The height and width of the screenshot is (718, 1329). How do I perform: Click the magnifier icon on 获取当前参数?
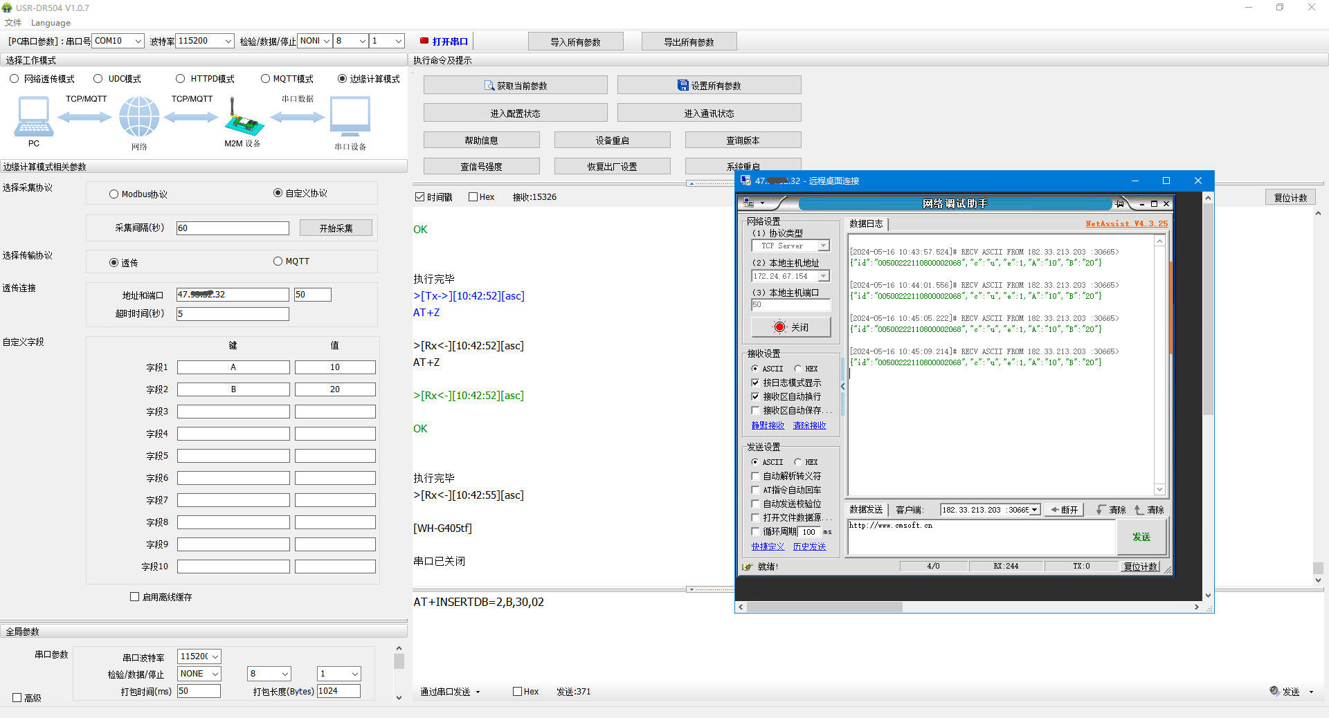pos(489,86)
